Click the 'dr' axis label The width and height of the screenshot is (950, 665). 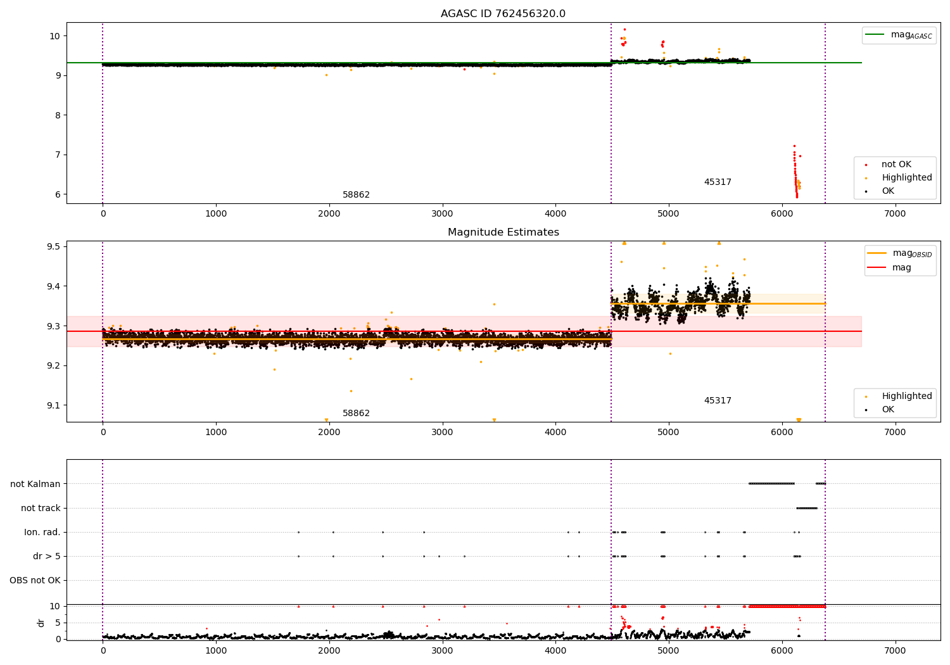[x=41, y=623]
